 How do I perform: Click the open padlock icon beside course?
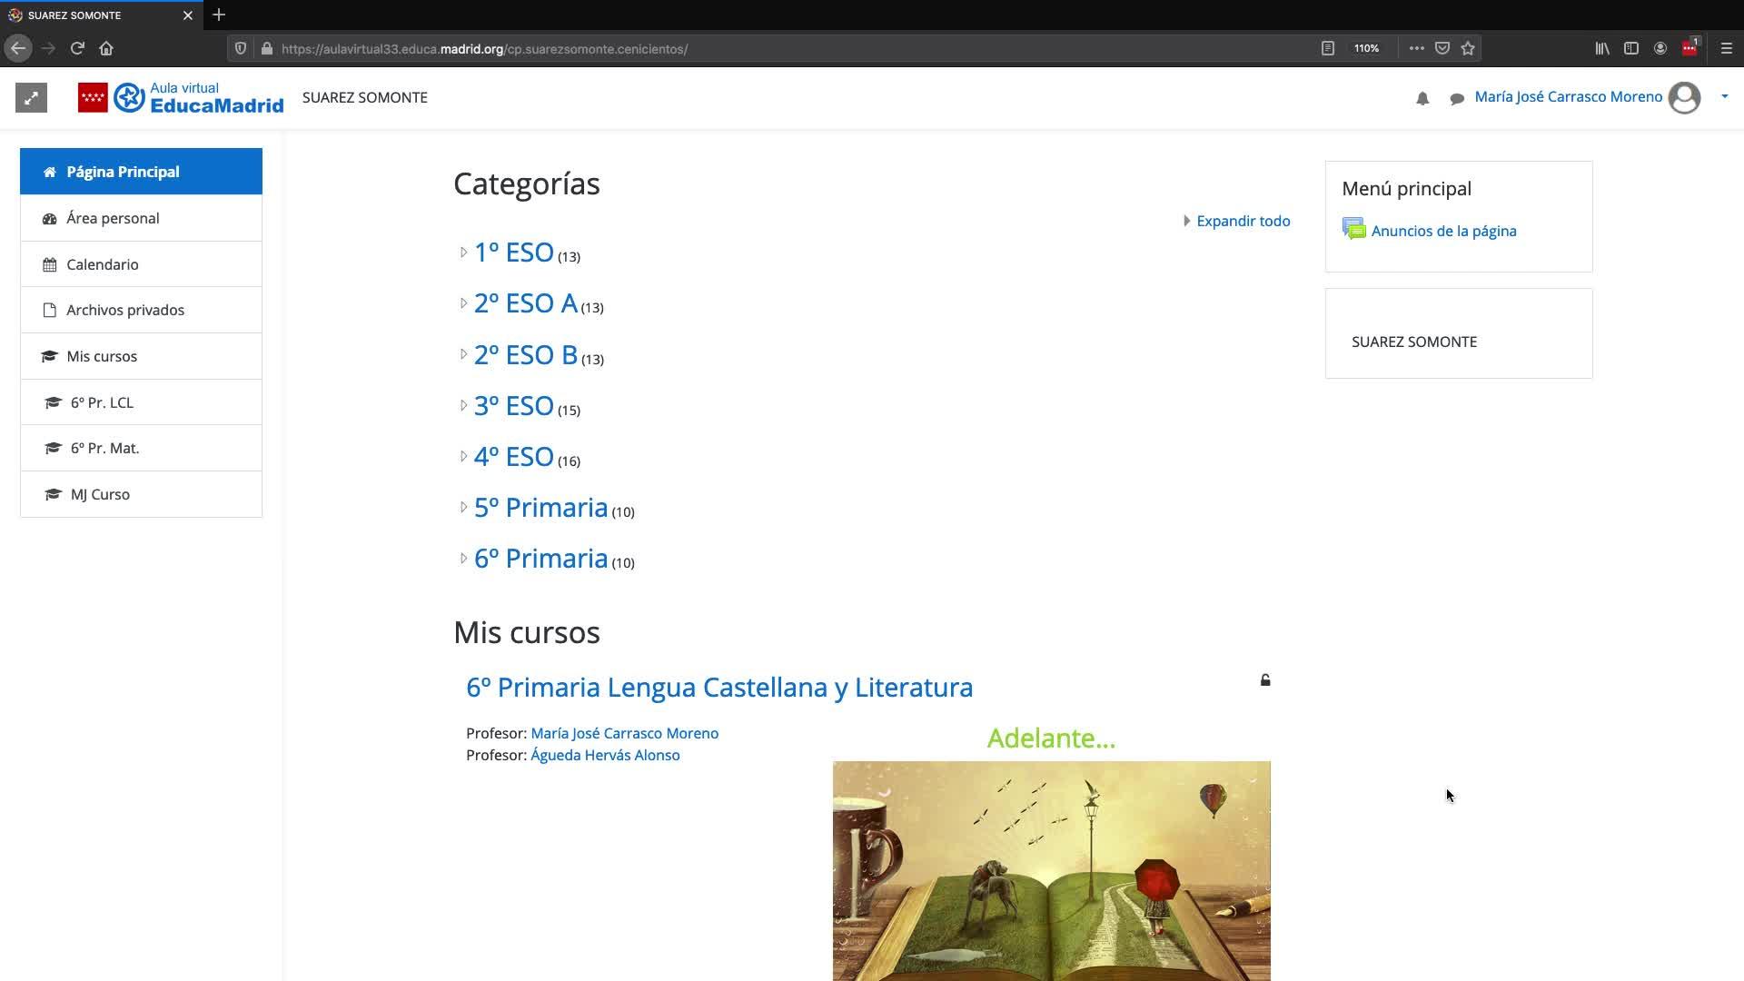click(1265, 680)
